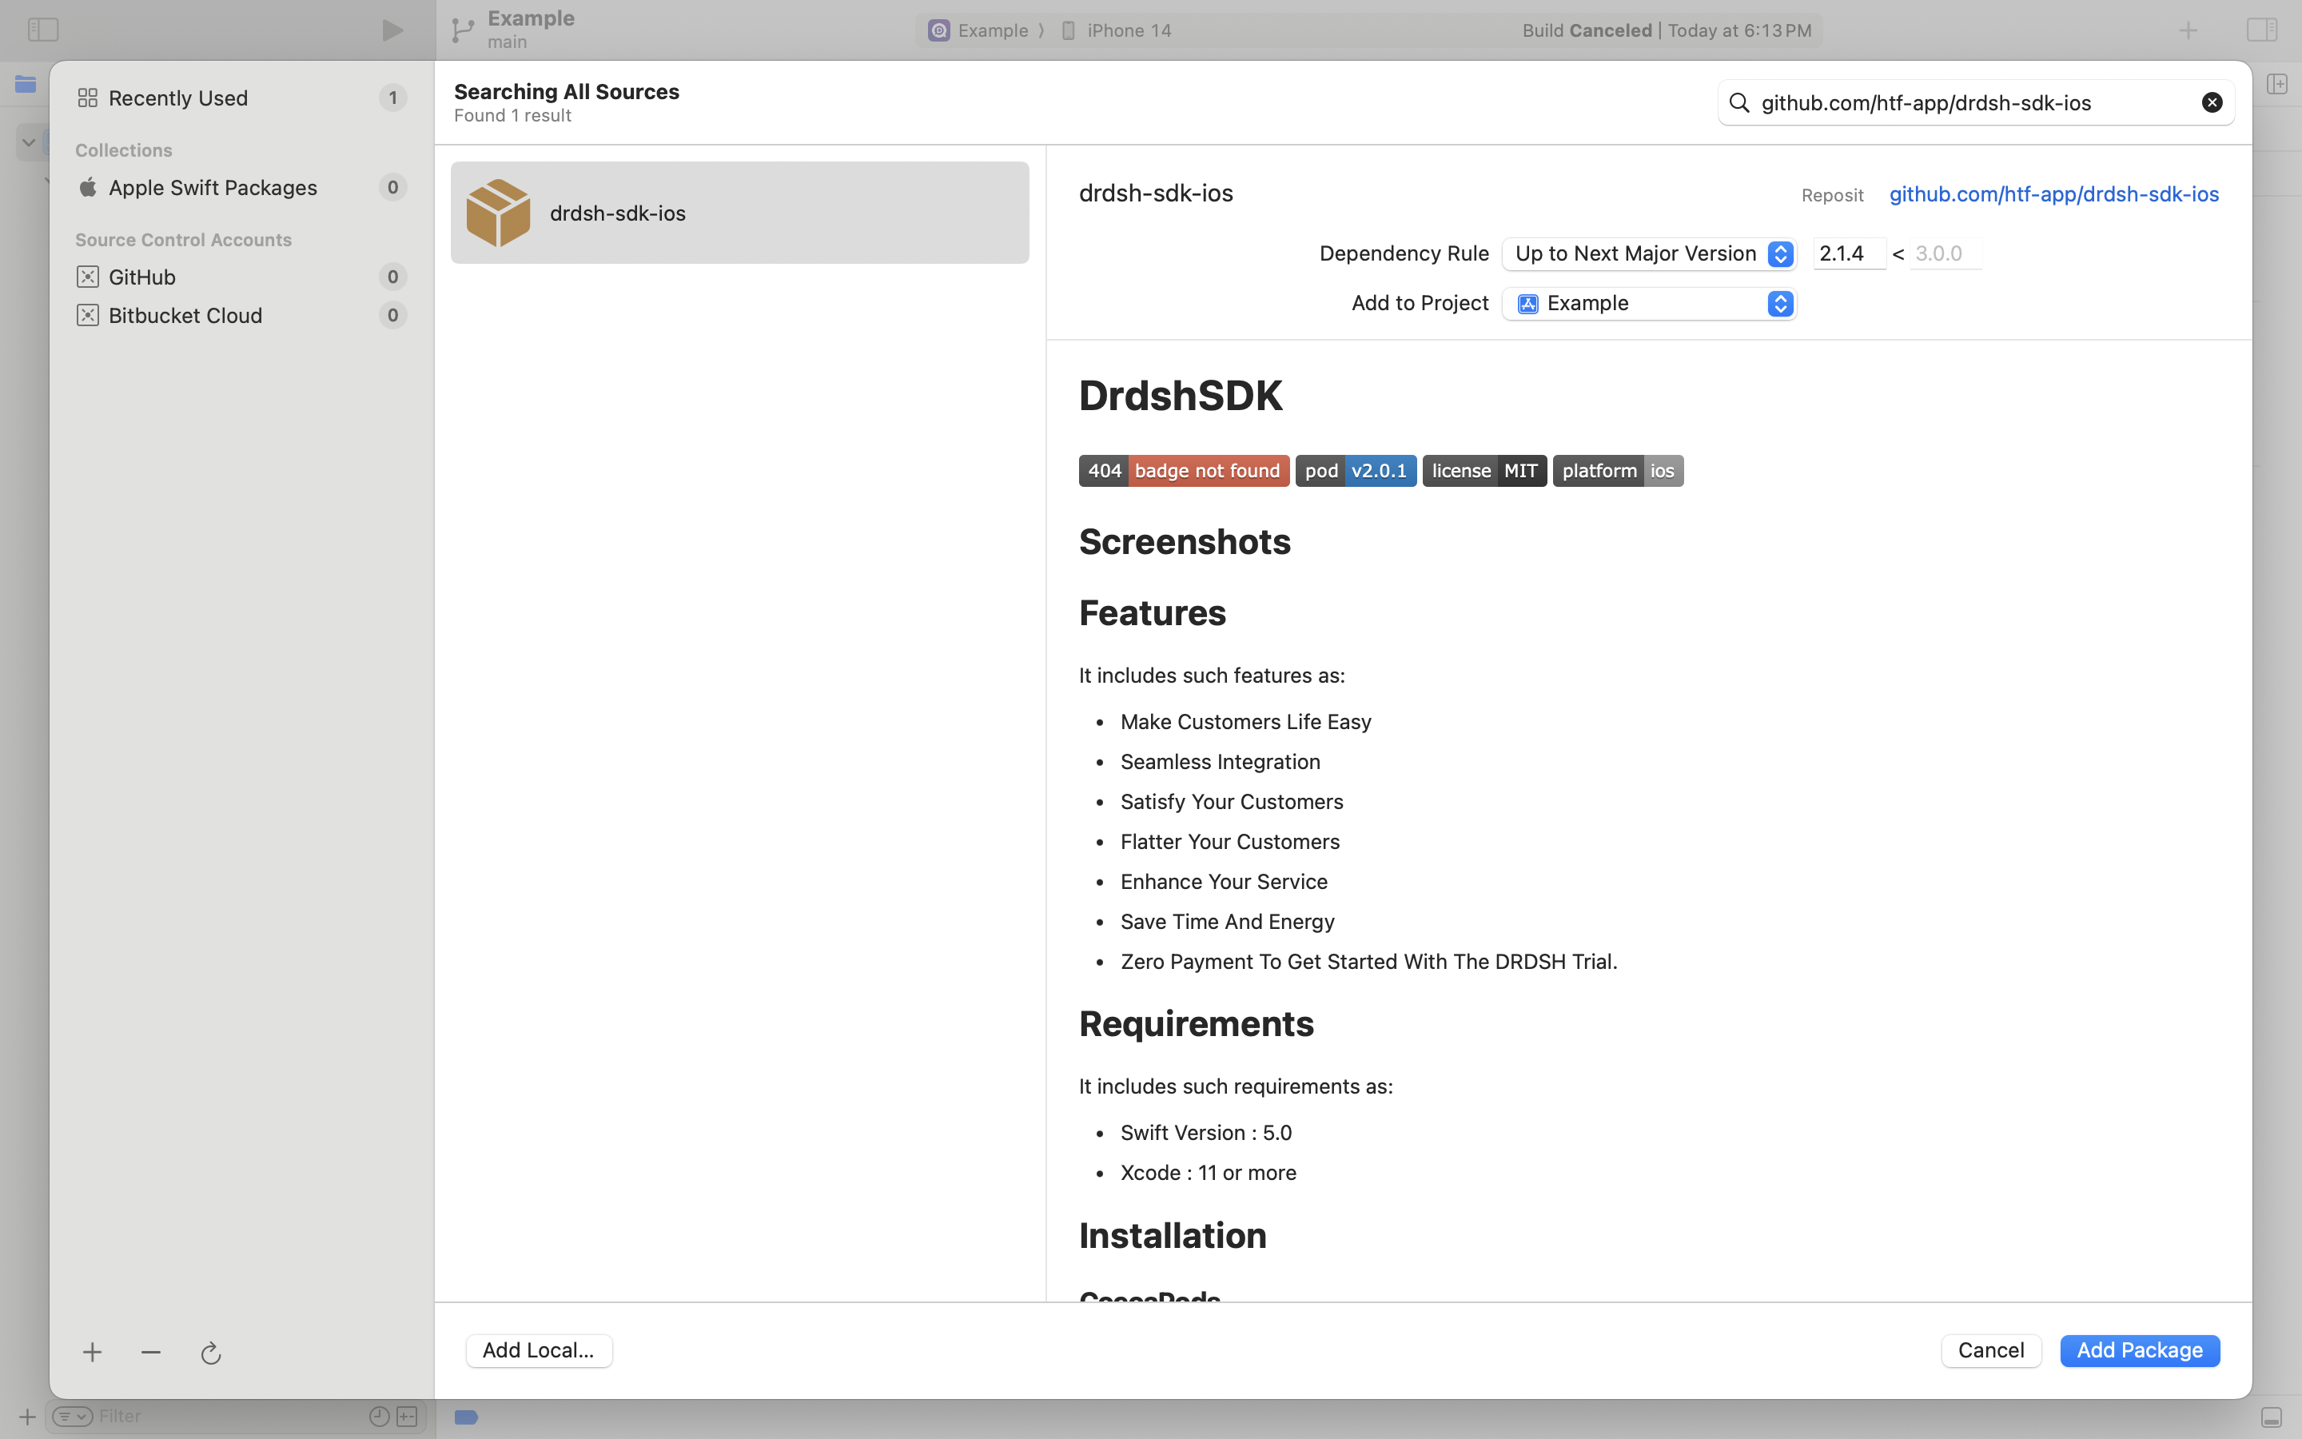
Task: Select Apple Swift Packages collection
Action: click(241, 188)
